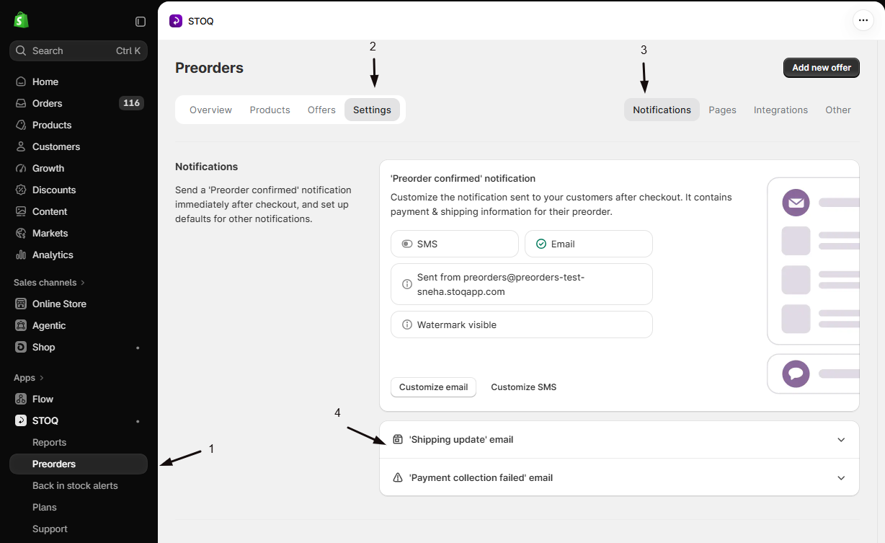Click the Home icon in sidebar

point(21,81)
